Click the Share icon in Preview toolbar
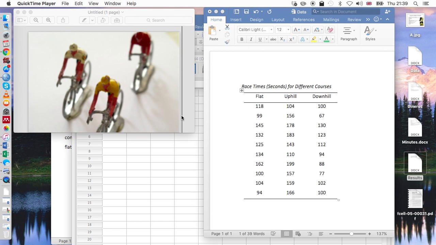 pyautogui.click(x=63, y=20)
